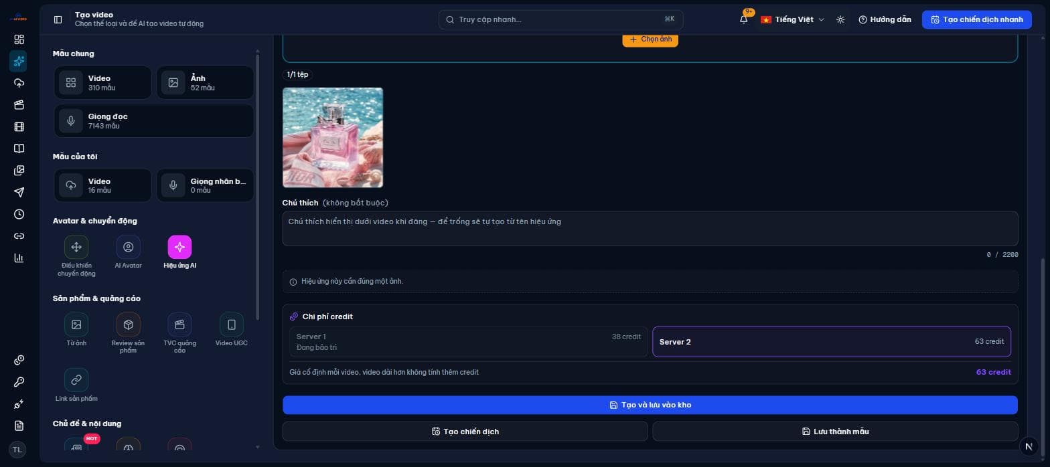Choose the Link sản phẩm template
This screenshot has width=1050, height=467.
pos(76,385)
